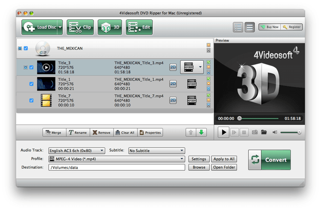This screenshot has width=321, height=210.
Task: Open the 3D settings tool
Action: pyautogui.click(x=110, y=27)
